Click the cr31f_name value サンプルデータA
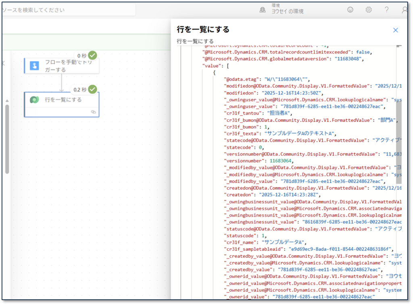 coord(284,242)
